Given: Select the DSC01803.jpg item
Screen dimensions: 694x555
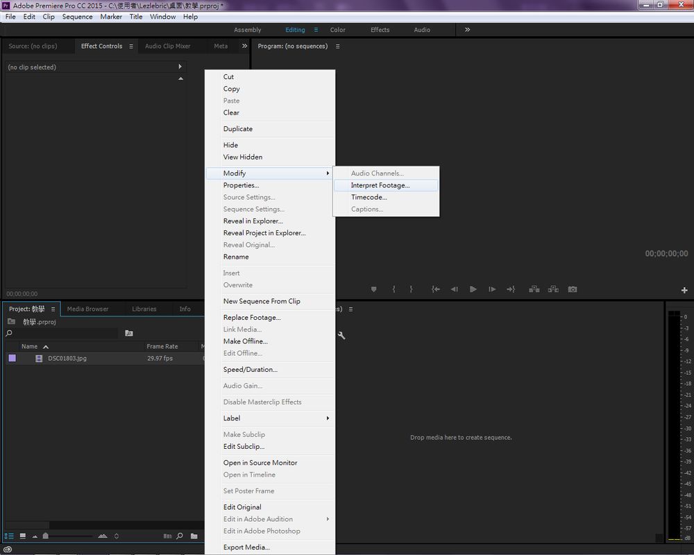Looking at the screenshot, I should (67, 359).
